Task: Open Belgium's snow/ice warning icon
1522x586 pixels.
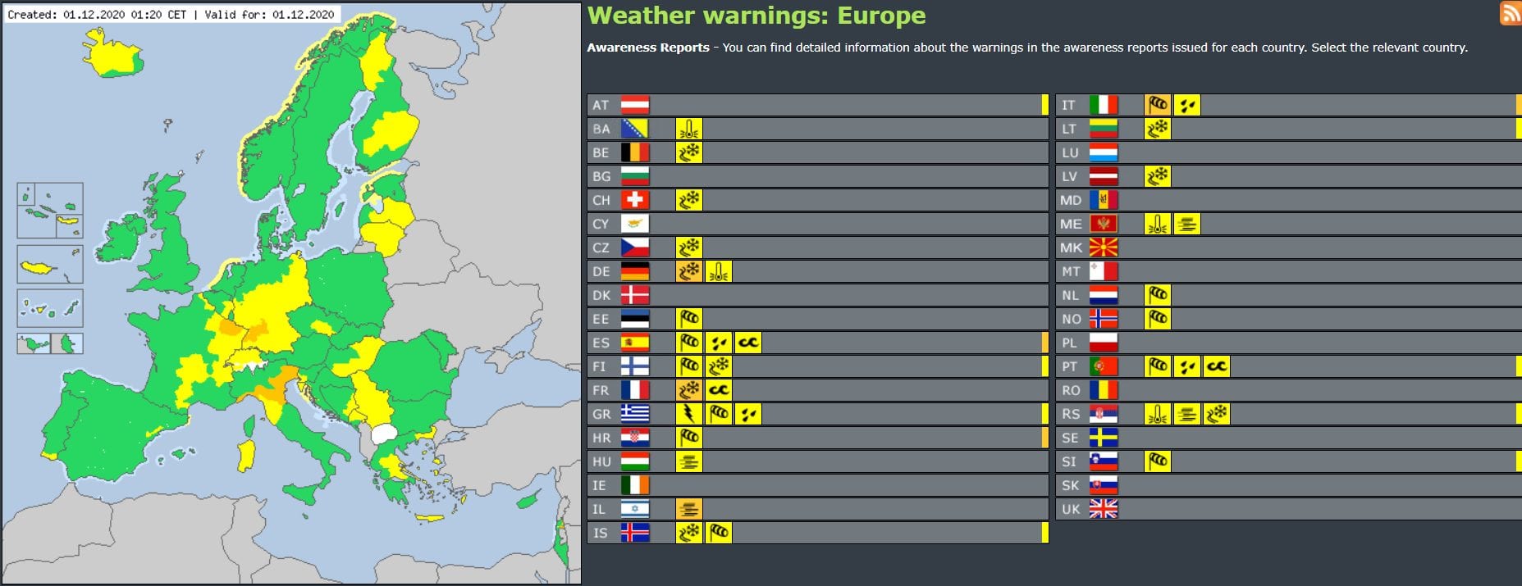Action: point(689,152)
